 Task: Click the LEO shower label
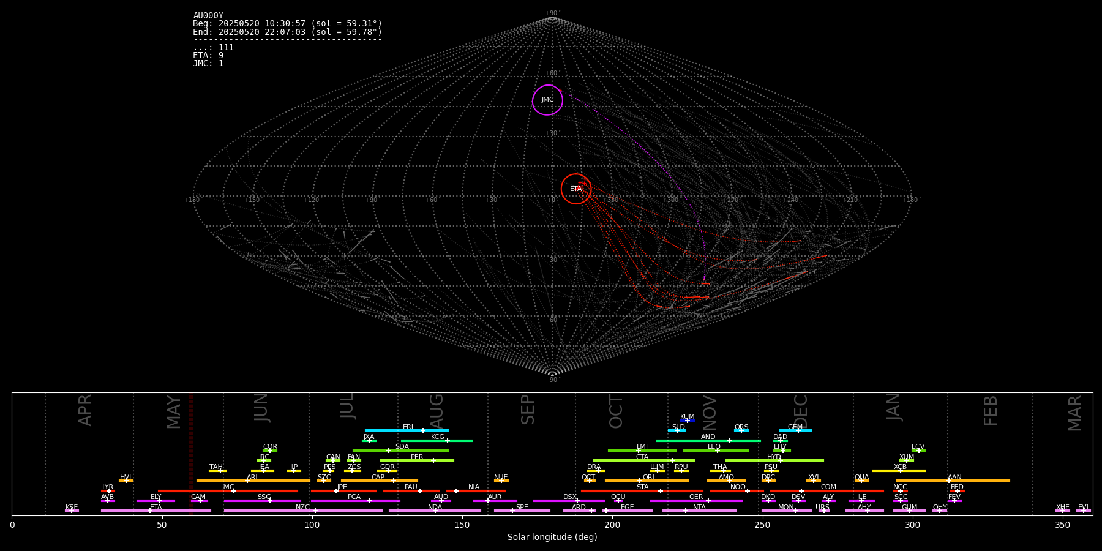pos(714,447)
